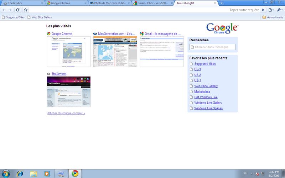Image resolution: width=285 pixels, height=178 pixels.
Task: Open the US-3 bookmark
Action: coord(198,69)
